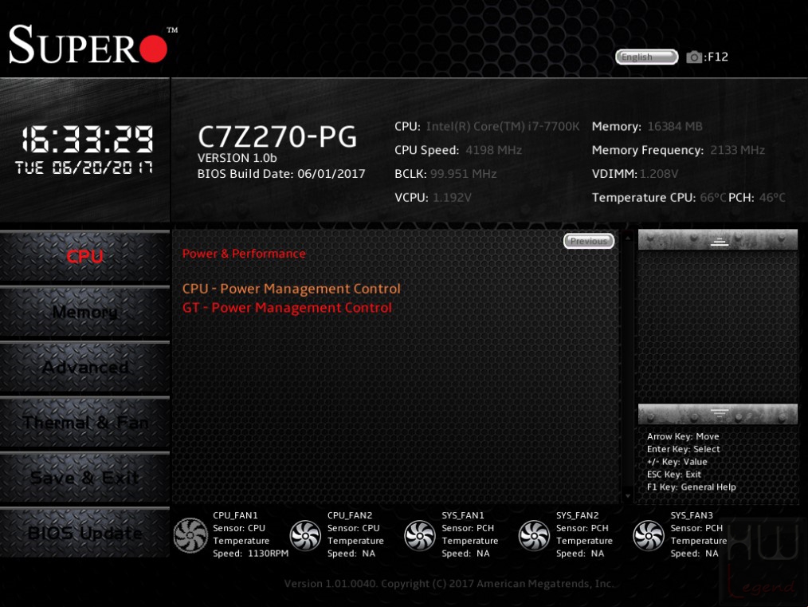Open the Save & Exit tab

click(x=84, y=478)
